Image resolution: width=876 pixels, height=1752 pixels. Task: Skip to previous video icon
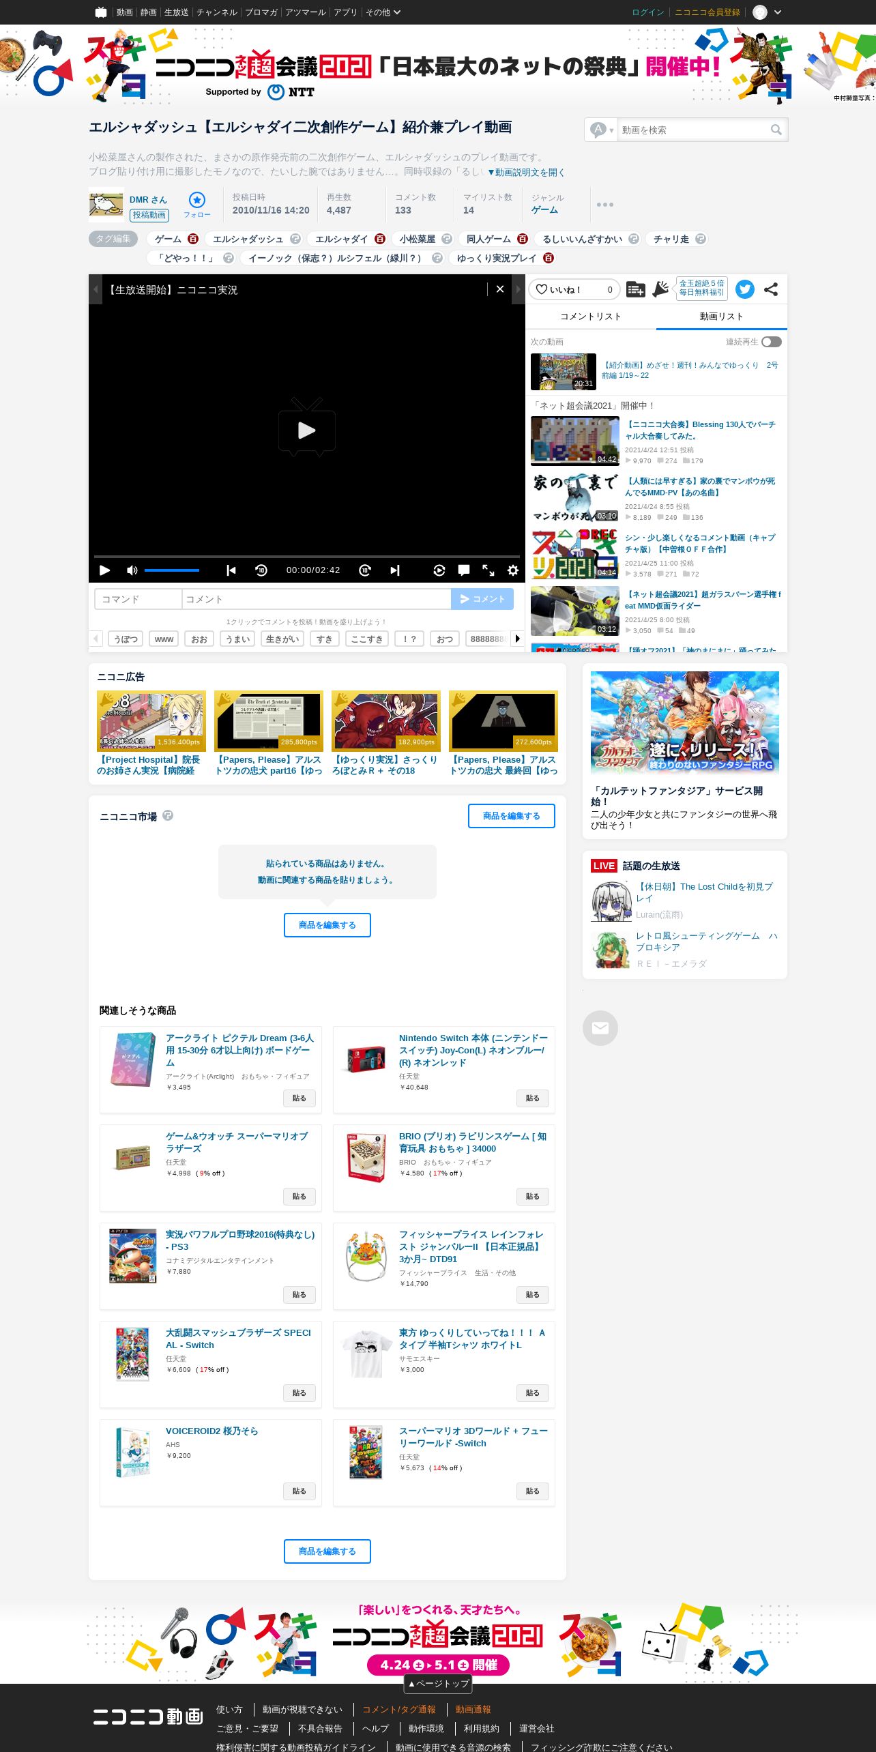[231, 570]
